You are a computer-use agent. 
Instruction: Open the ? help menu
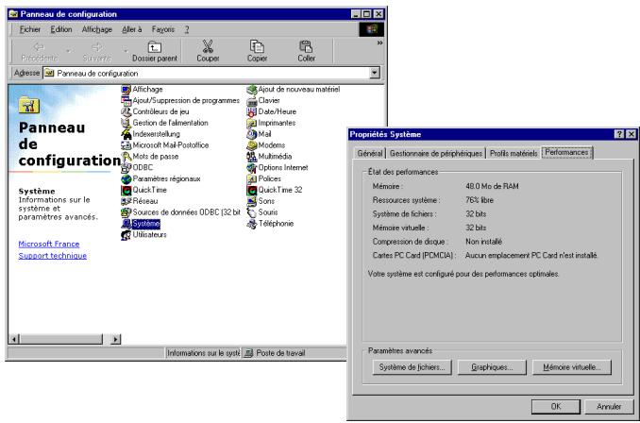(187, 29)
